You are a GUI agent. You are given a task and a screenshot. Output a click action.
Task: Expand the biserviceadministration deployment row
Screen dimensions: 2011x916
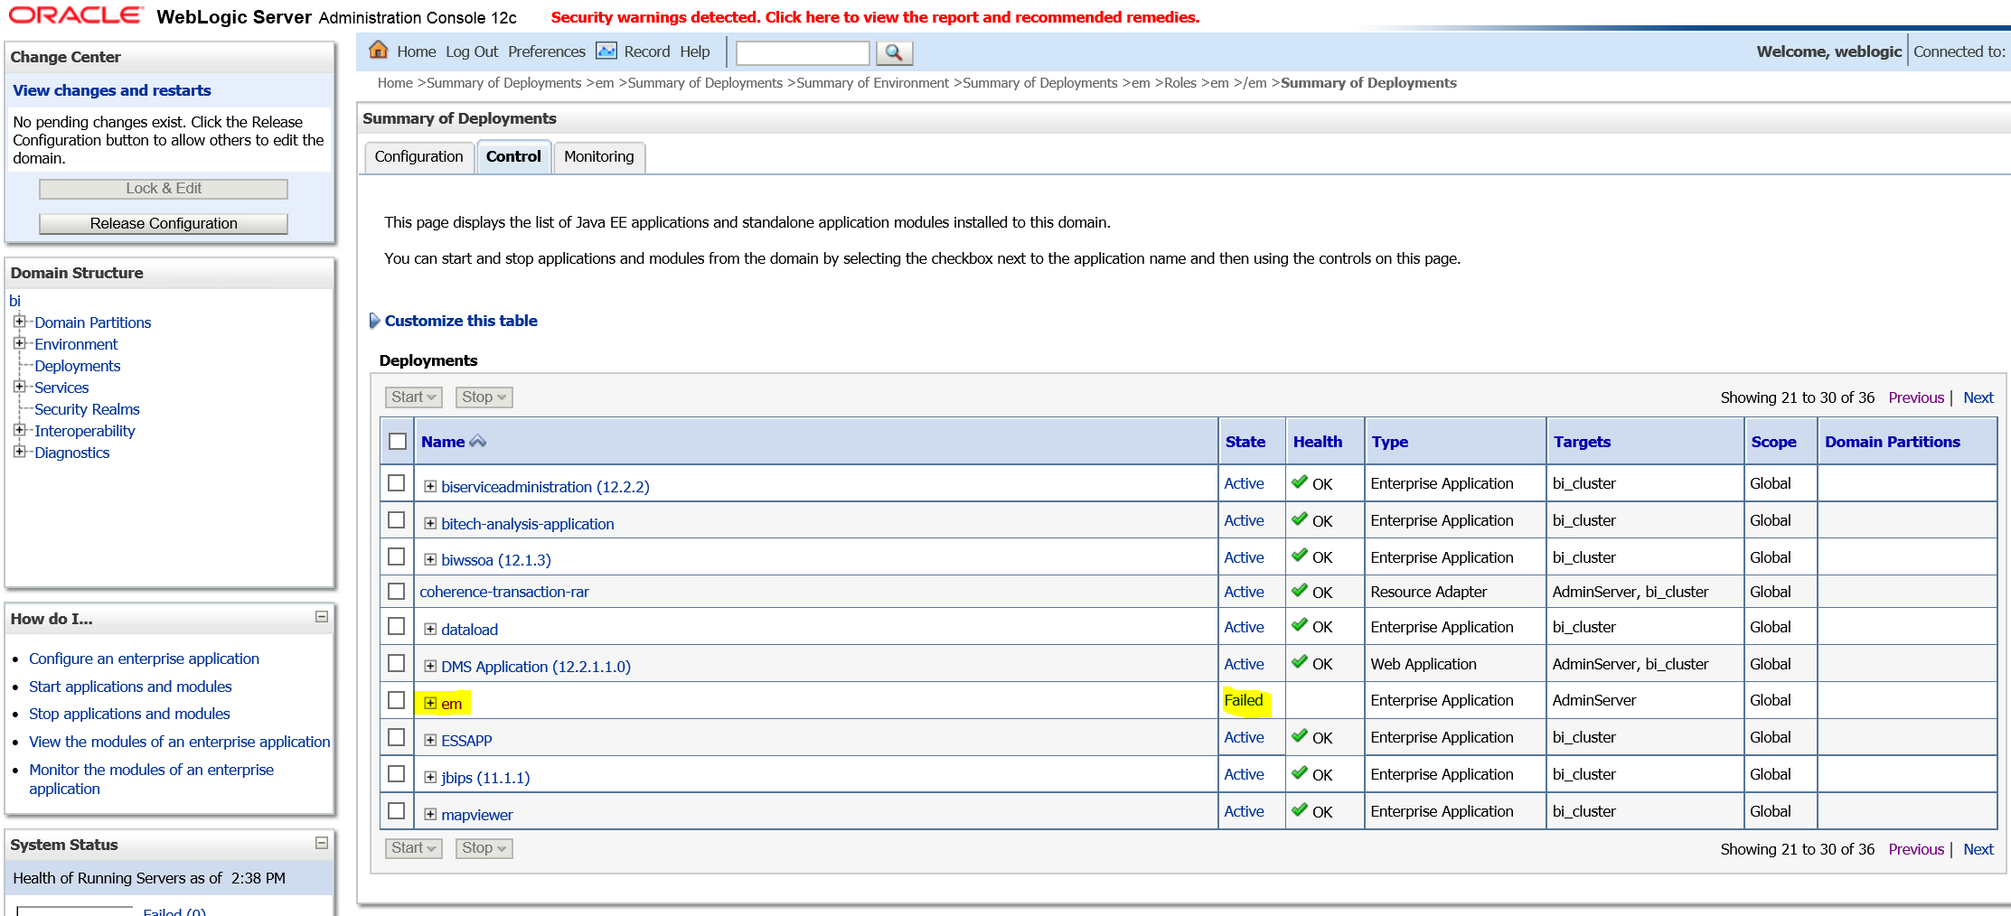[430, 486]
